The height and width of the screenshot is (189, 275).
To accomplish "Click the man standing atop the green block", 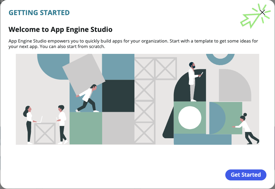I will 193,81.
